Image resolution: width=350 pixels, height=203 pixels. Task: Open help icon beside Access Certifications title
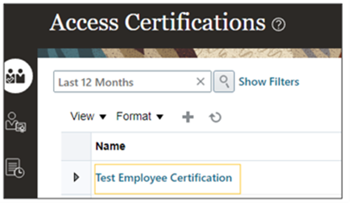coord(278,24)
